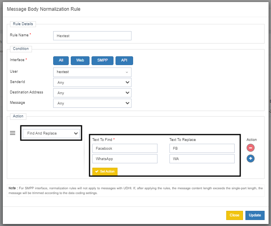Viewport: 271px width, 226px height.
Task: Open the User dropdown showing hextest
Action: [x=92, y=72]
